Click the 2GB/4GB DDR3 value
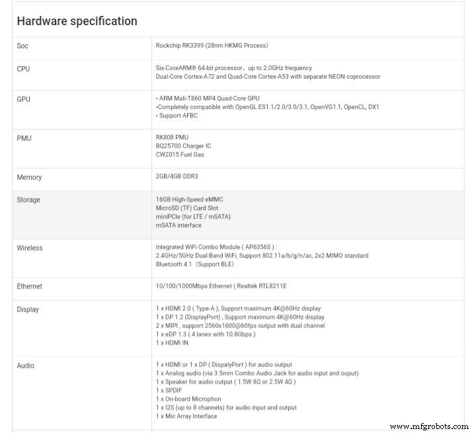Screen dimensions: 476x433 point(177,177)
